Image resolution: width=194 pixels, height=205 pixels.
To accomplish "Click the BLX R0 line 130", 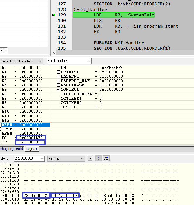I will coord(107,20).
